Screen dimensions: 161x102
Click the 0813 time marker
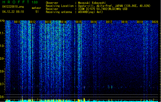[x=48, y=22]
